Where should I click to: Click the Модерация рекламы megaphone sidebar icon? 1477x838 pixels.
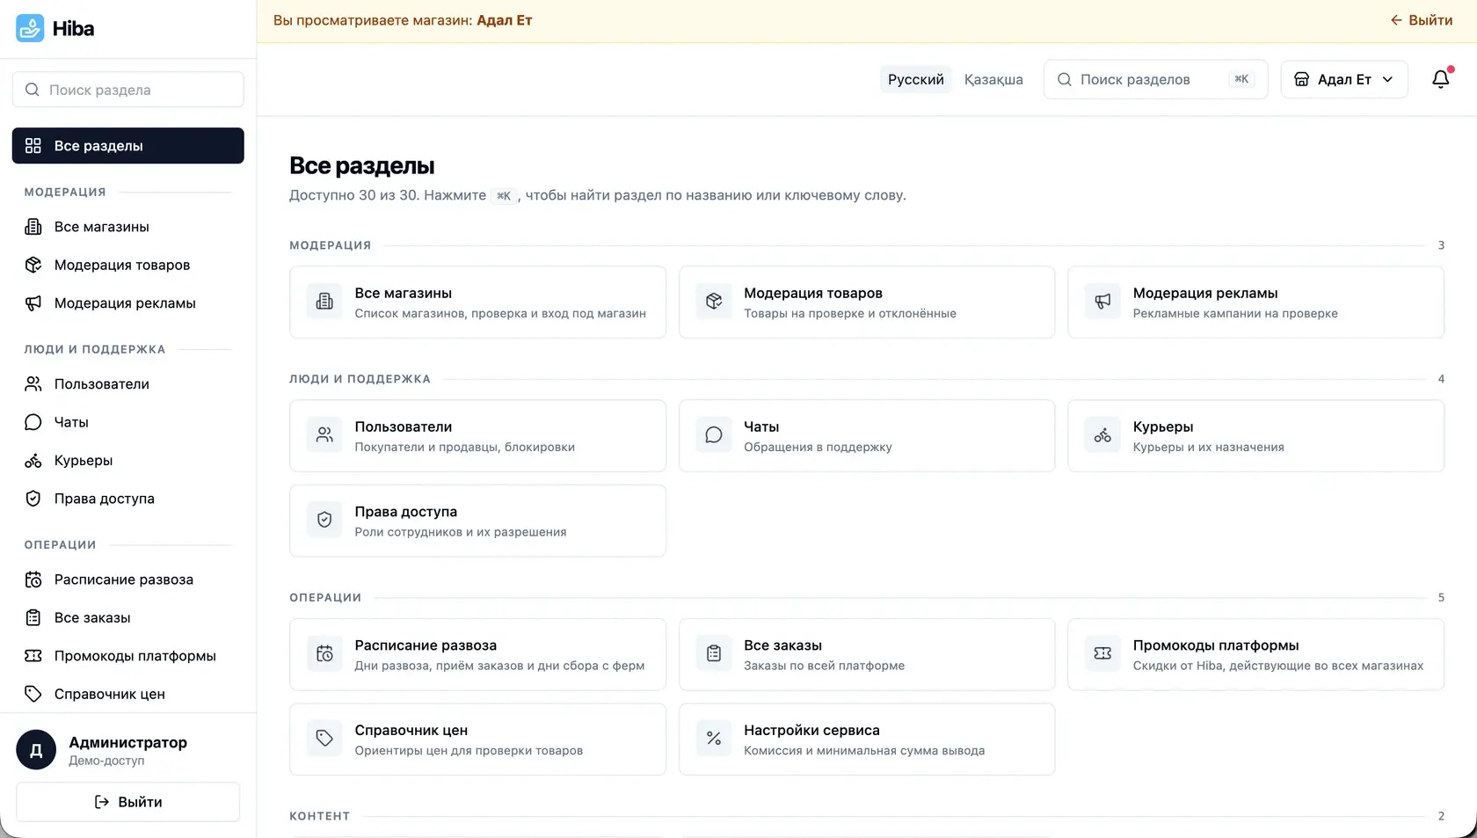33,303
